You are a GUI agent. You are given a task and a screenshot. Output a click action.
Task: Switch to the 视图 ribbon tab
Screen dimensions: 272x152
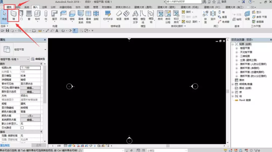point(87,7)
